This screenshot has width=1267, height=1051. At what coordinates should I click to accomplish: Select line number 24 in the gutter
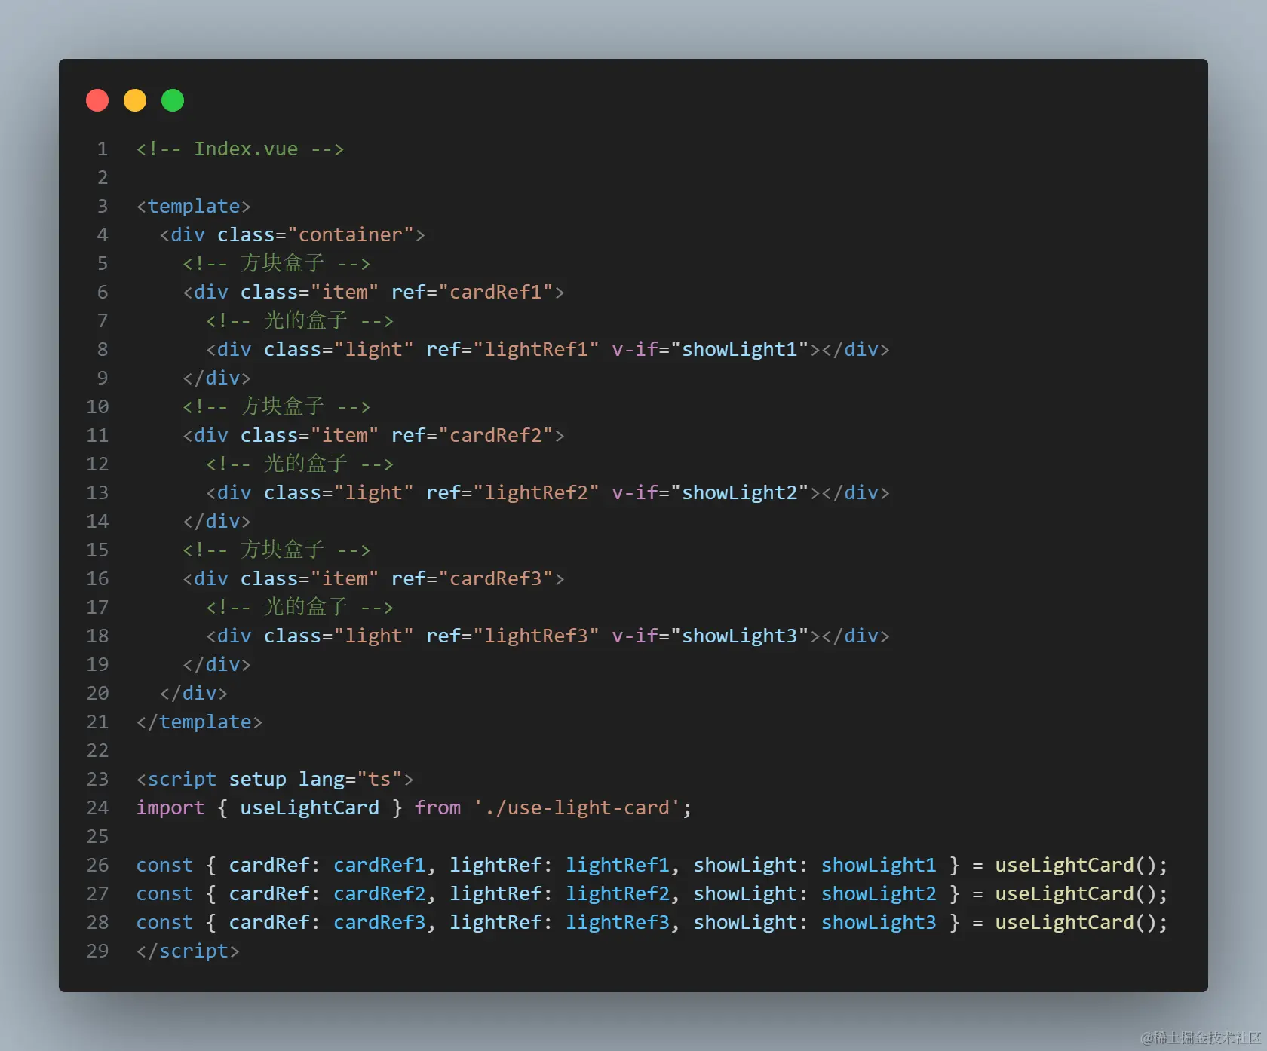pos(97,808)
